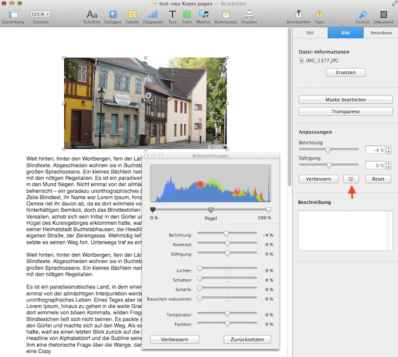Open the image adjustments sliders button
The height and width of the screenshot is (357, 398).
point(351,179)
